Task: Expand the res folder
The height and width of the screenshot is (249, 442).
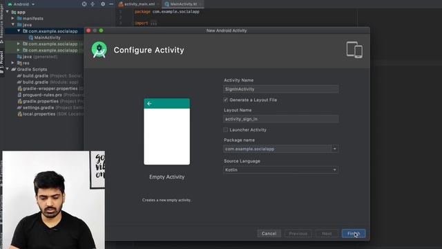Action: pyautogui.click(x=13, y=63)
